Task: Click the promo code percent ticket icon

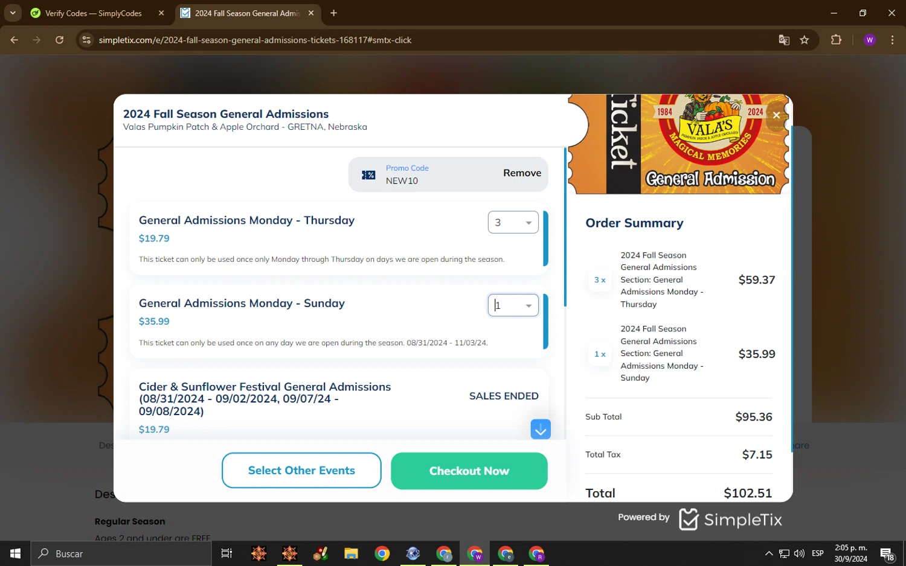Action: coord(368,175)
